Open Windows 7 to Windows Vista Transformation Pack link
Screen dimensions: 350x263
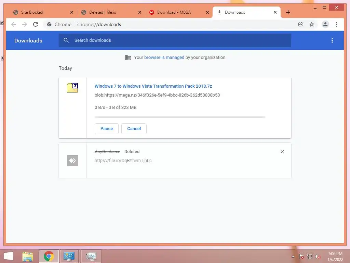tap(153, 86)
